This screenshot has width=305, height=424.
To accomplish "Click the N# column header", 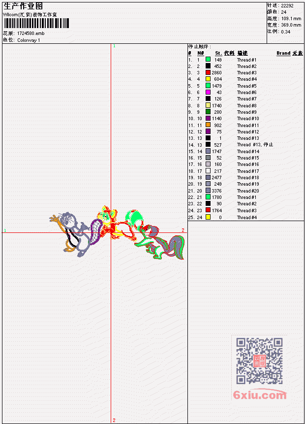I will tap(200, 53).
